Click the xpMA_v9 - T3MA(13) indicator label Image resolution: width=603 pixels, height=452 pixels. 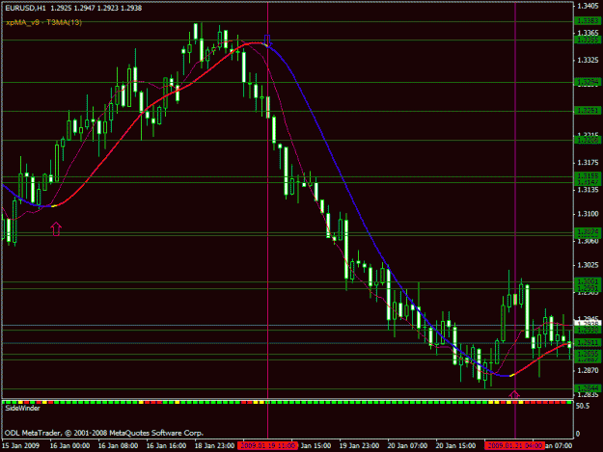pos(43,22)
